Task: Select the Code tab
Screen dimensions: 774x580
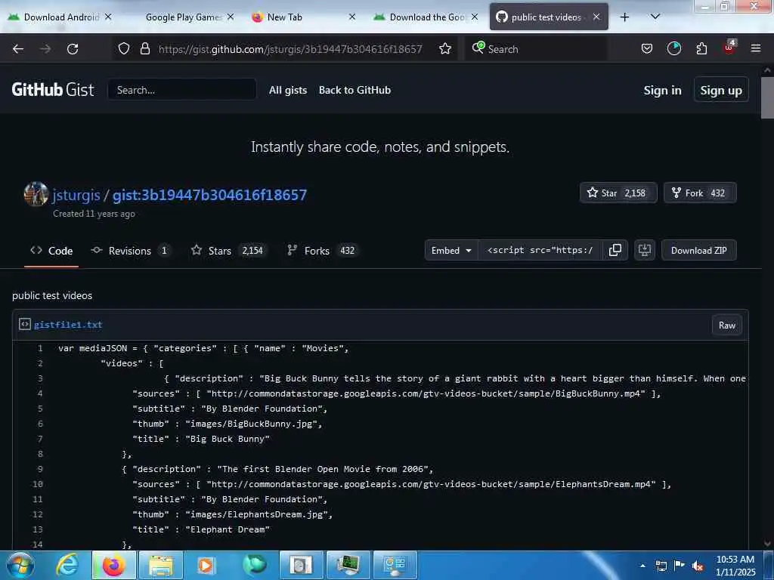Action: point(51,251)
